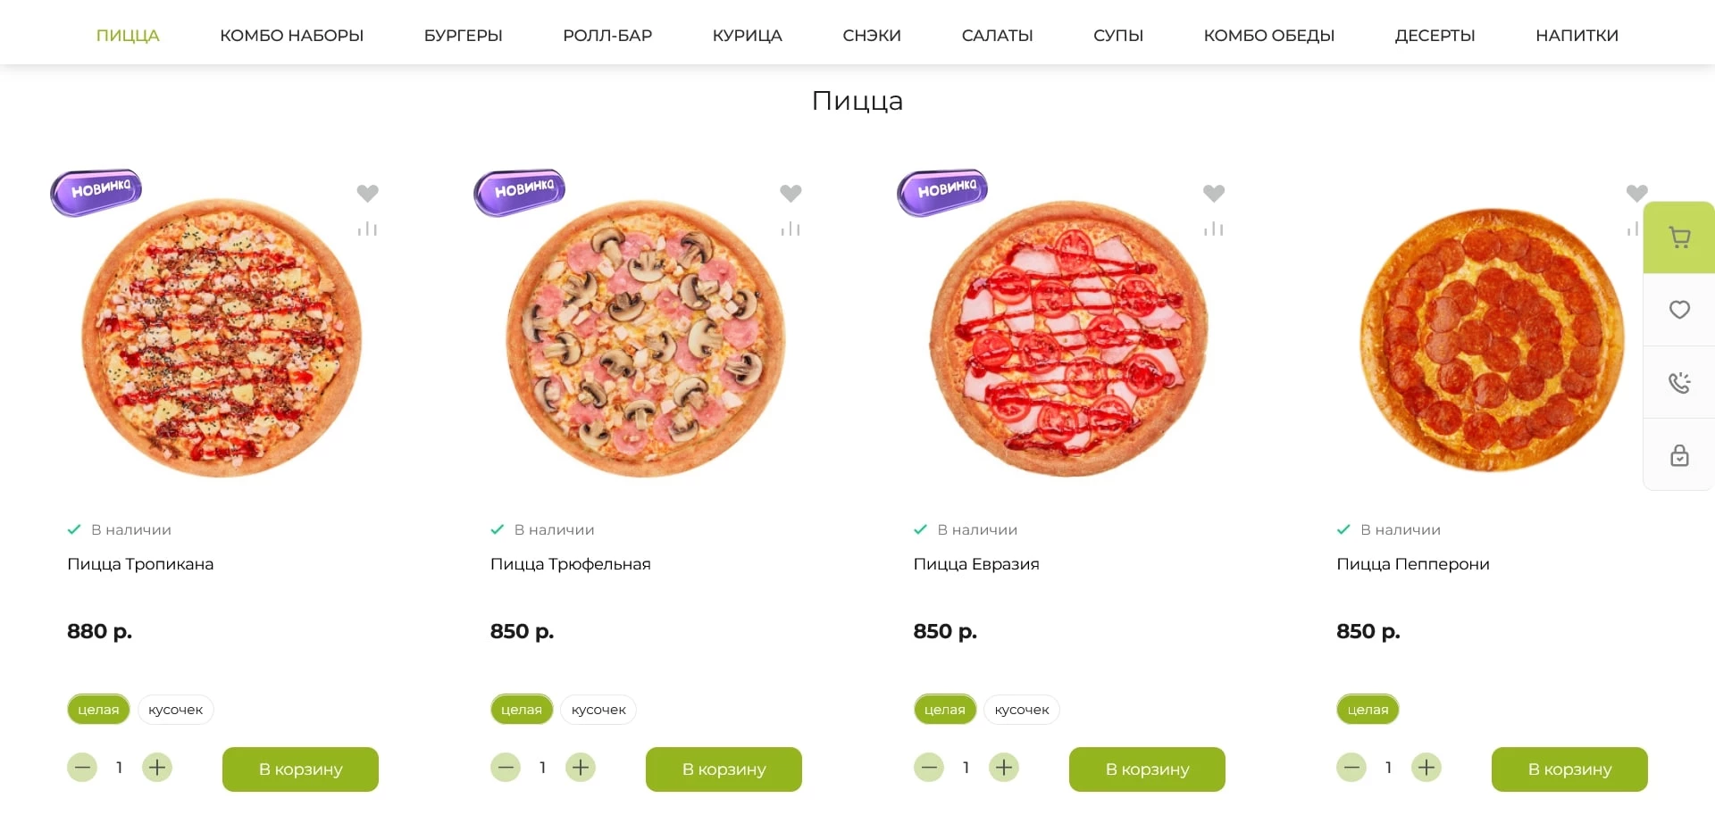Increase quantity of Пицца Пепперони

1426,768
